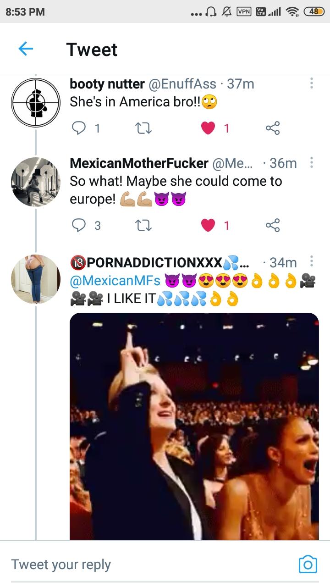330x587 pixels.
Task: Share booty nutter's tweet
Action: tap(272, 128)
